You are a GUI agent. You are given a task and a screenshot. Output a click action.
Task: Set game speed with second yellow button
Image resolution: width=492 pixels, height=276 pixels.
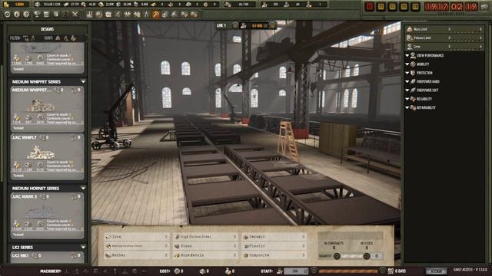pos(393,7)
